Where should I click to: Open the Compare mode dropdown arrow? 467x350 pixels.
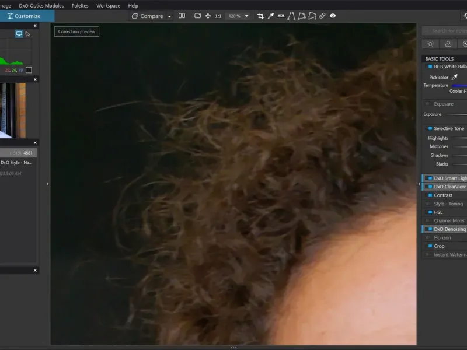[169, 16]
